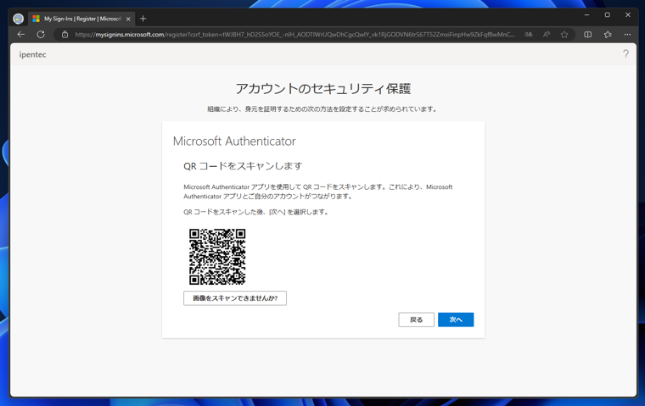Viewport: 645px width, 406px height.
Task: Click the ipentec organization name
Action: click(x=32, y=54)
